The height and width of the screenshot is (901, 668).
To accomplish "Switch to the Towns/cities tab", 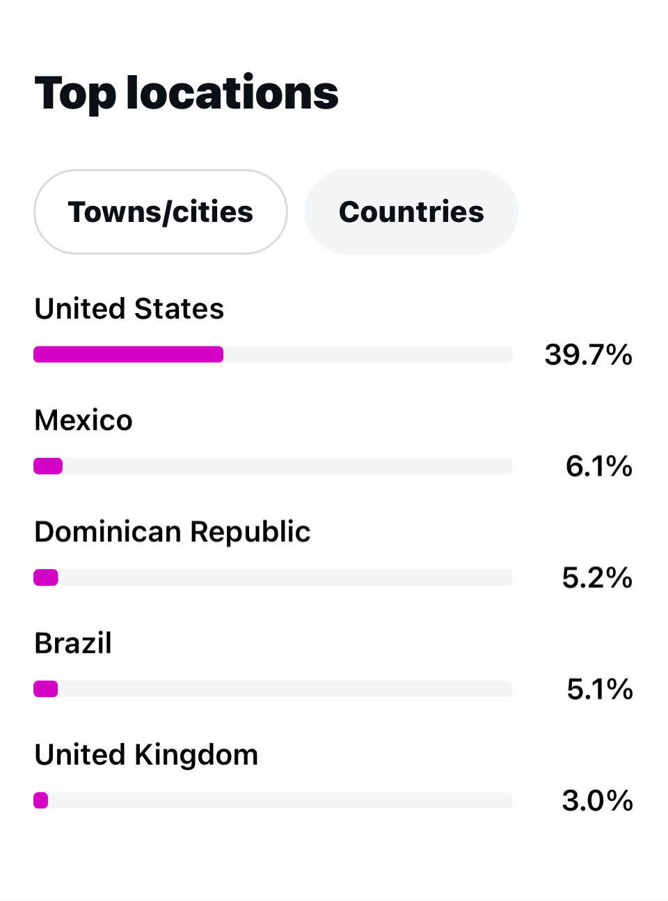I will tap(161, 212).
